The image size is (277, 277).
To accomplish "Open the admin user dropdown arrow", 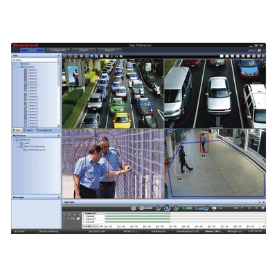I will pos(264,50).
